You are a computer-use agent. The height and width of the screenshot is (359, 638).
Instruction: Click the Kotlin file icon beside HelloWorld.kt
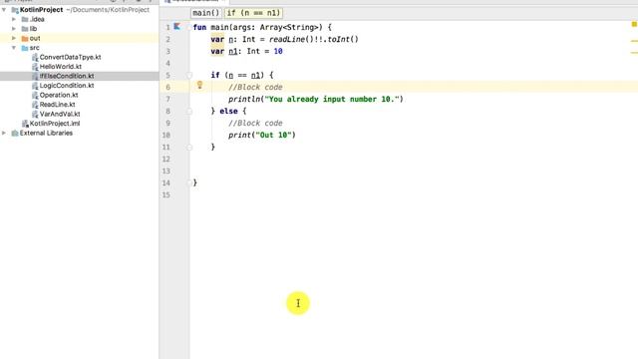click(35, 67)
